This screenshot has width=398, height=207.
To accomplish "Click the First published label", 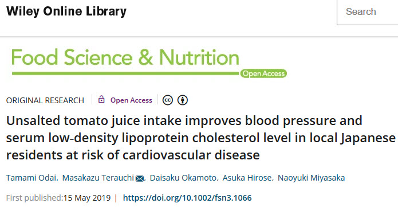I will 34,198.
